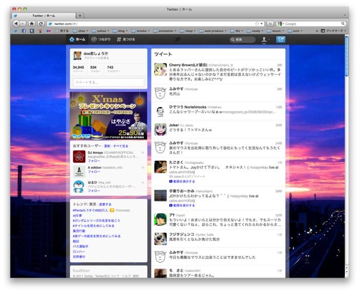Select the 見つける navigation tab
This screenshot has width=359, height=292.
click(126, 39)
